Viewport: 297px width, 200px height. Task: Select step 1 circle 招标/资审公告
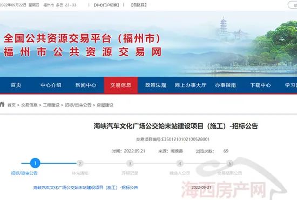pyautogui.click(x=35, y=163)
